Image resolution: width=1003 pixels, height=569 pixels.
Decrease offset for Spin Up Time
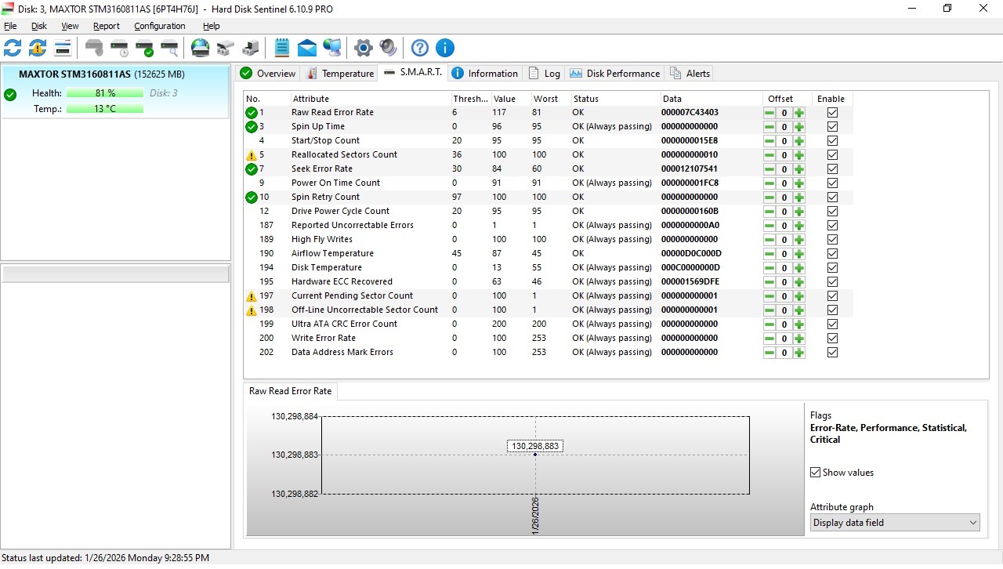(769, 127)
